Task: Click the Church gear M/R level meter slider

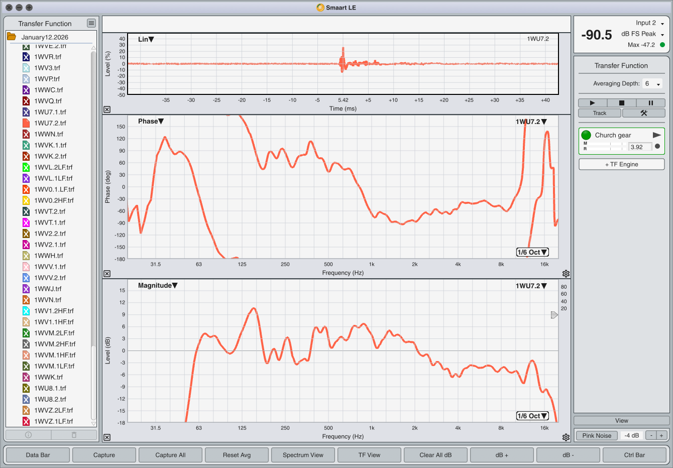Action: (605, 146)
